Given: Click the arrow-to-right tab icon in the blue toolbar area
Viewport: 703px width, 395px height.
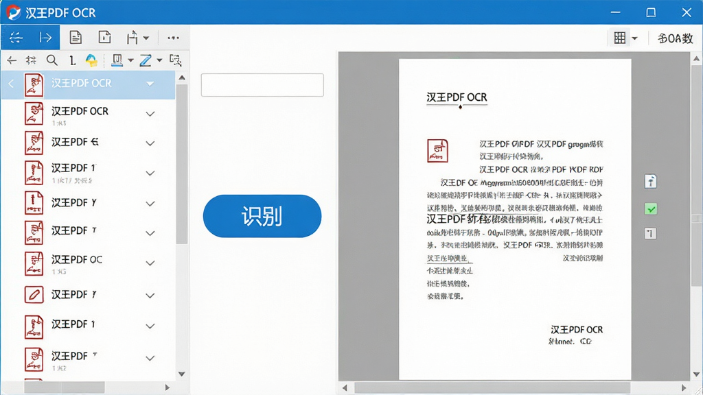Looking at the screenshot, I should tap(45, 38).
